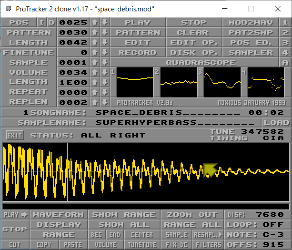The image size is (292, 250).
Task: Click the QUADRASCOPE title bar
Action: click(x=194, y=62)
